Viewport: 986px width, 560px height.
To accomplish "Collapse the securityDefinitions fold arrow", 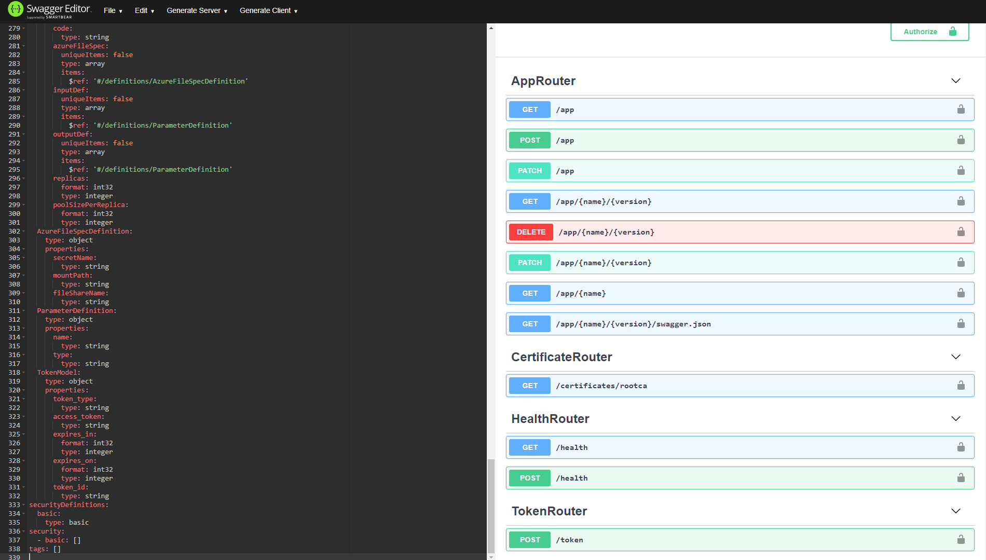I will click(23, 504).
